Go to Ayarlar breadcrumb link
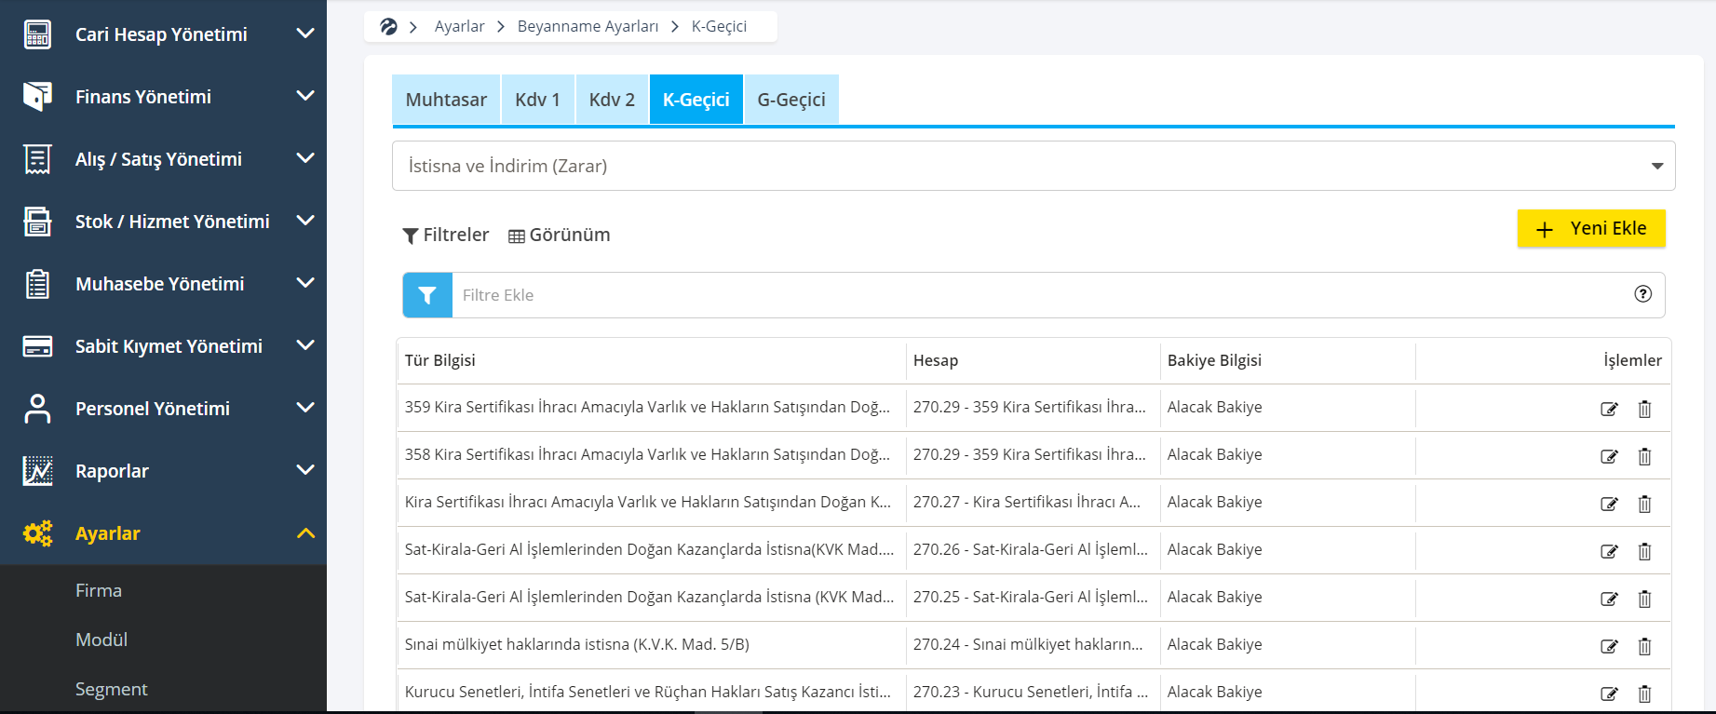 (x=459, y=26)
